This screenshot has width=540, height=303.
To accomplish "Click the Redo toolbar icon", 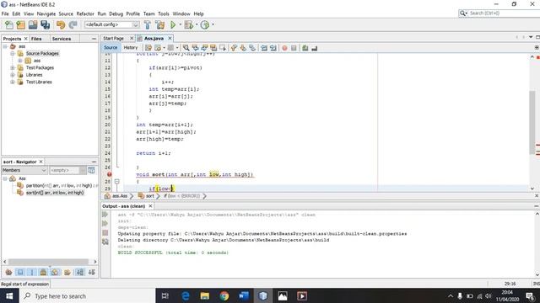I will (73, 24).
